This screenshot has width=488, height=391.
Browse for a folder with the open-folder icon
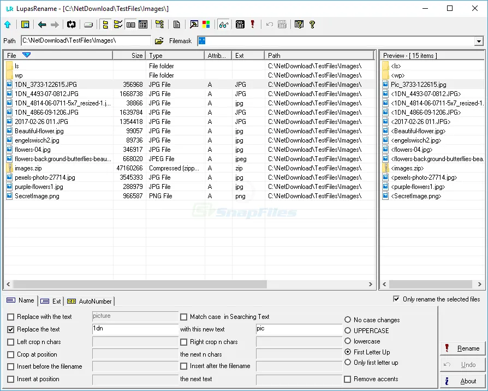pyautogui.click(x=159, y=41)
